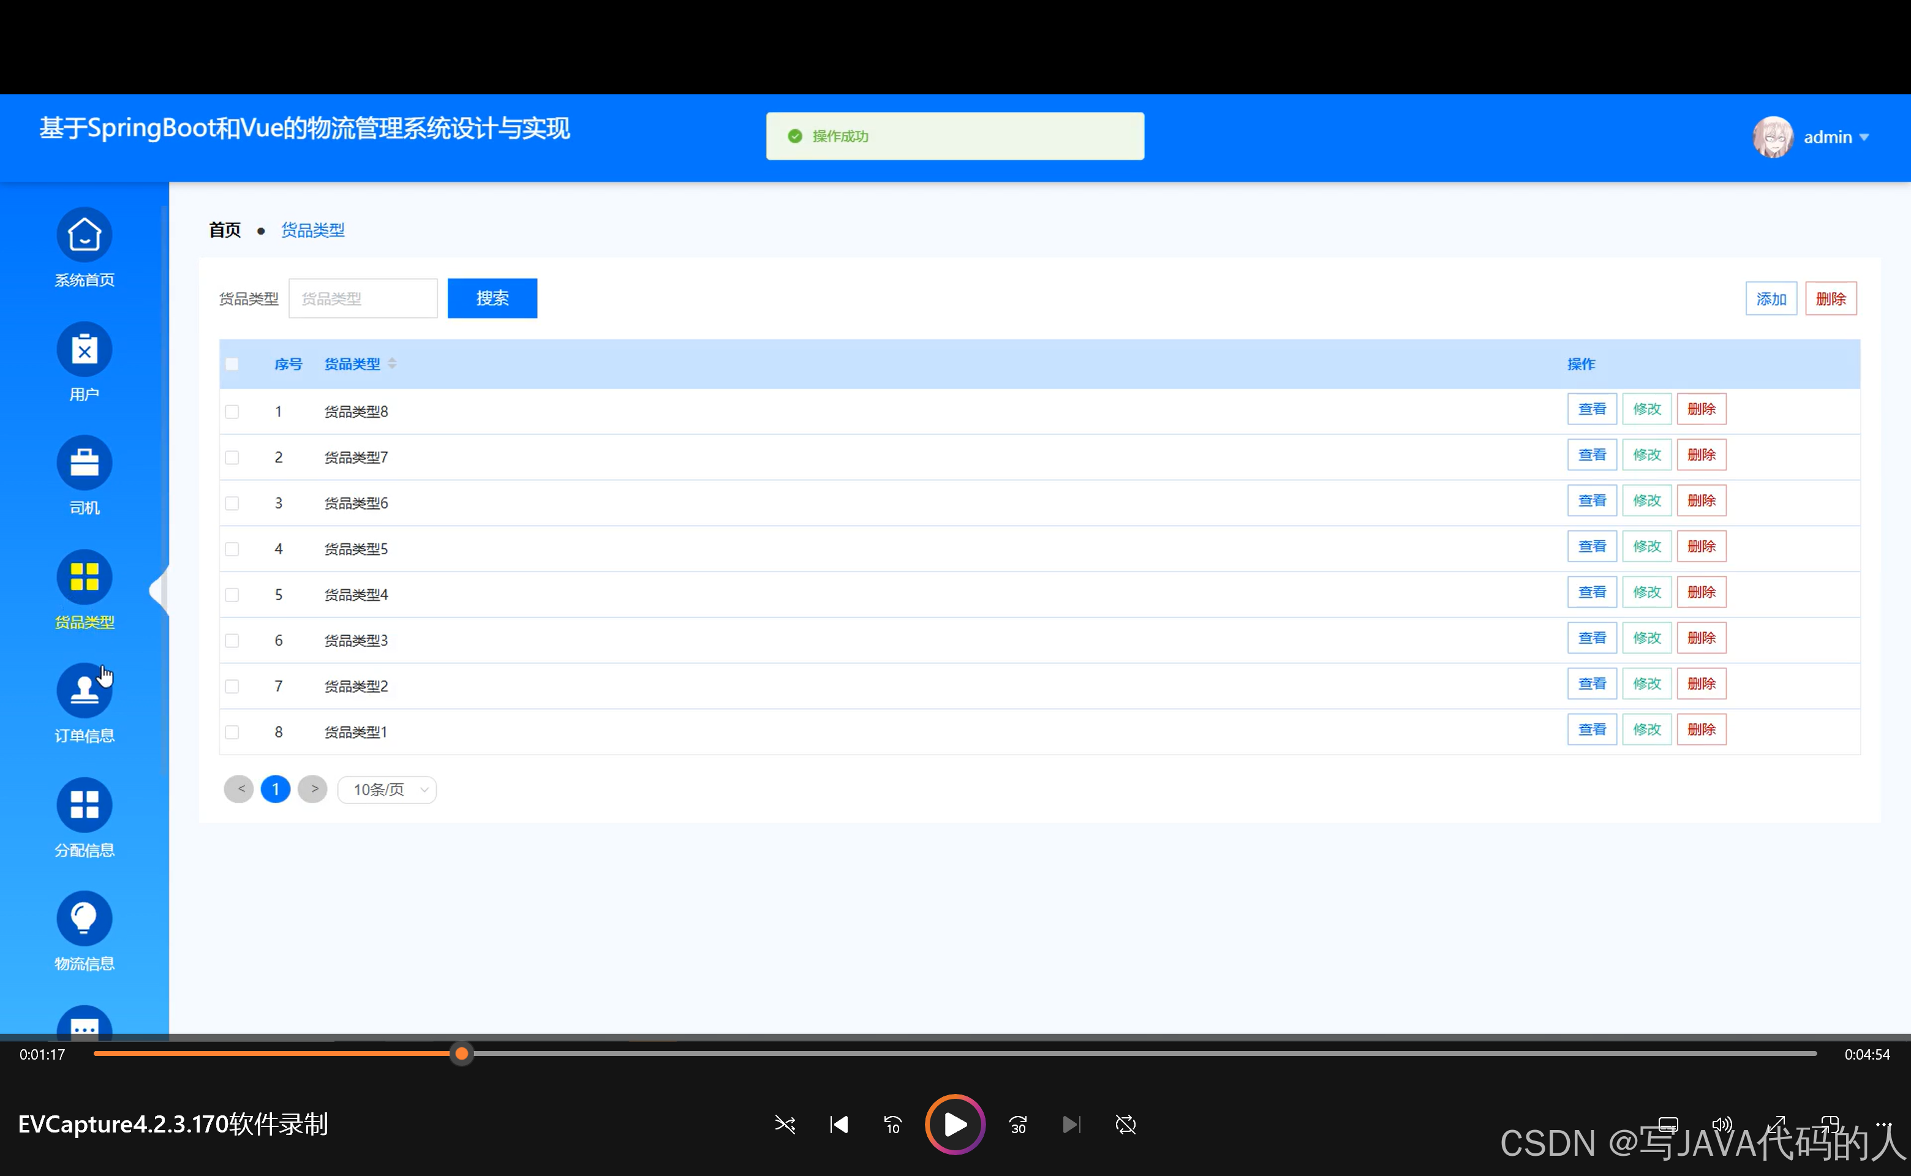Select the 货品类型 grid icon

(84, 577)
